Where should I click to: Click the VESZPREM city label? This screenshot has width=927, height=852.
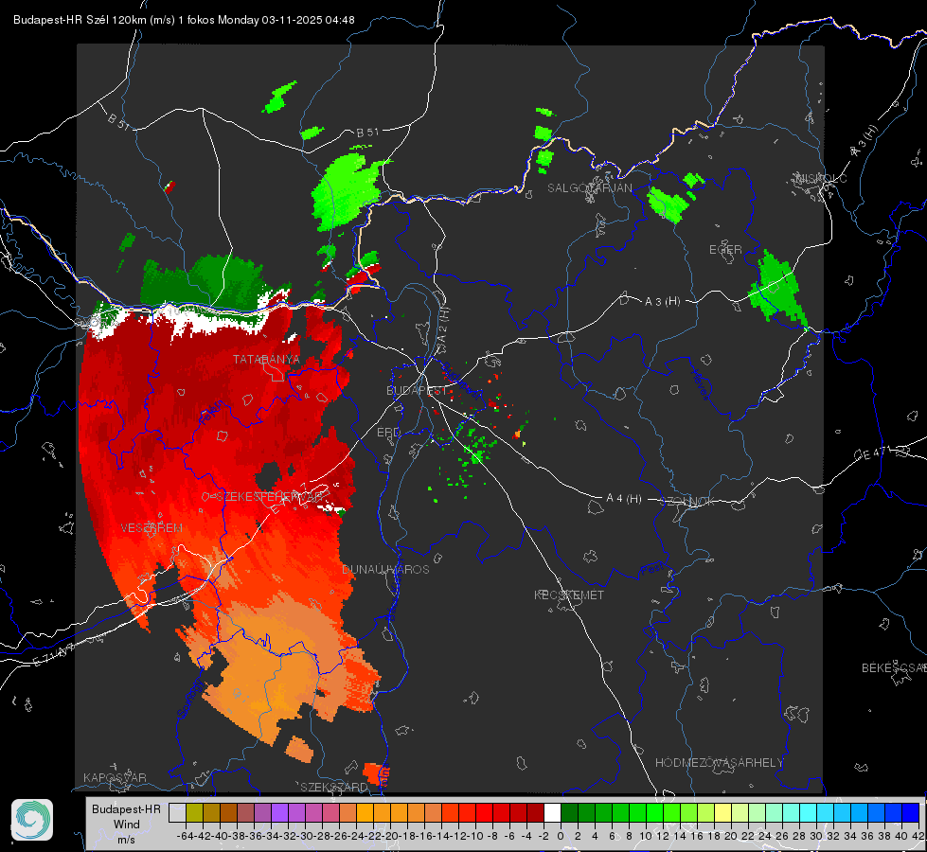point(152,528)
